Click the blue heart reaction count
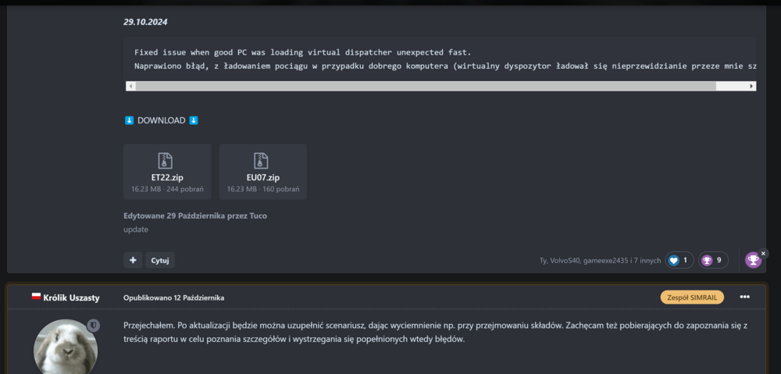 point(679,260)
